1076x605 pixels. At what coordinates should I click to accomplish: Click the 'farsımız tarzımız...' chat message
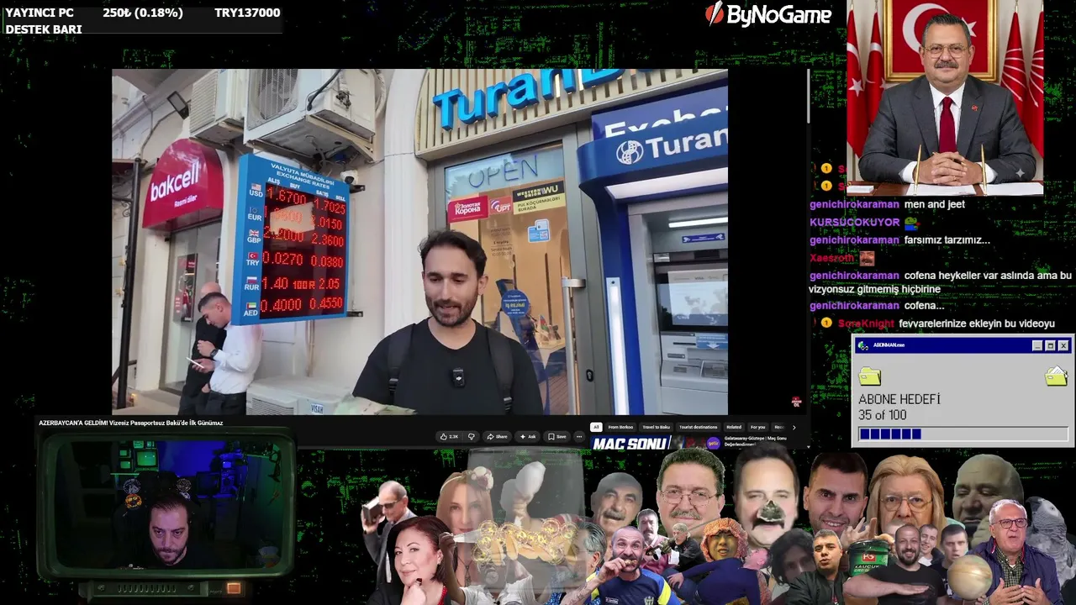pyautogui.click(x=947, y=240)
